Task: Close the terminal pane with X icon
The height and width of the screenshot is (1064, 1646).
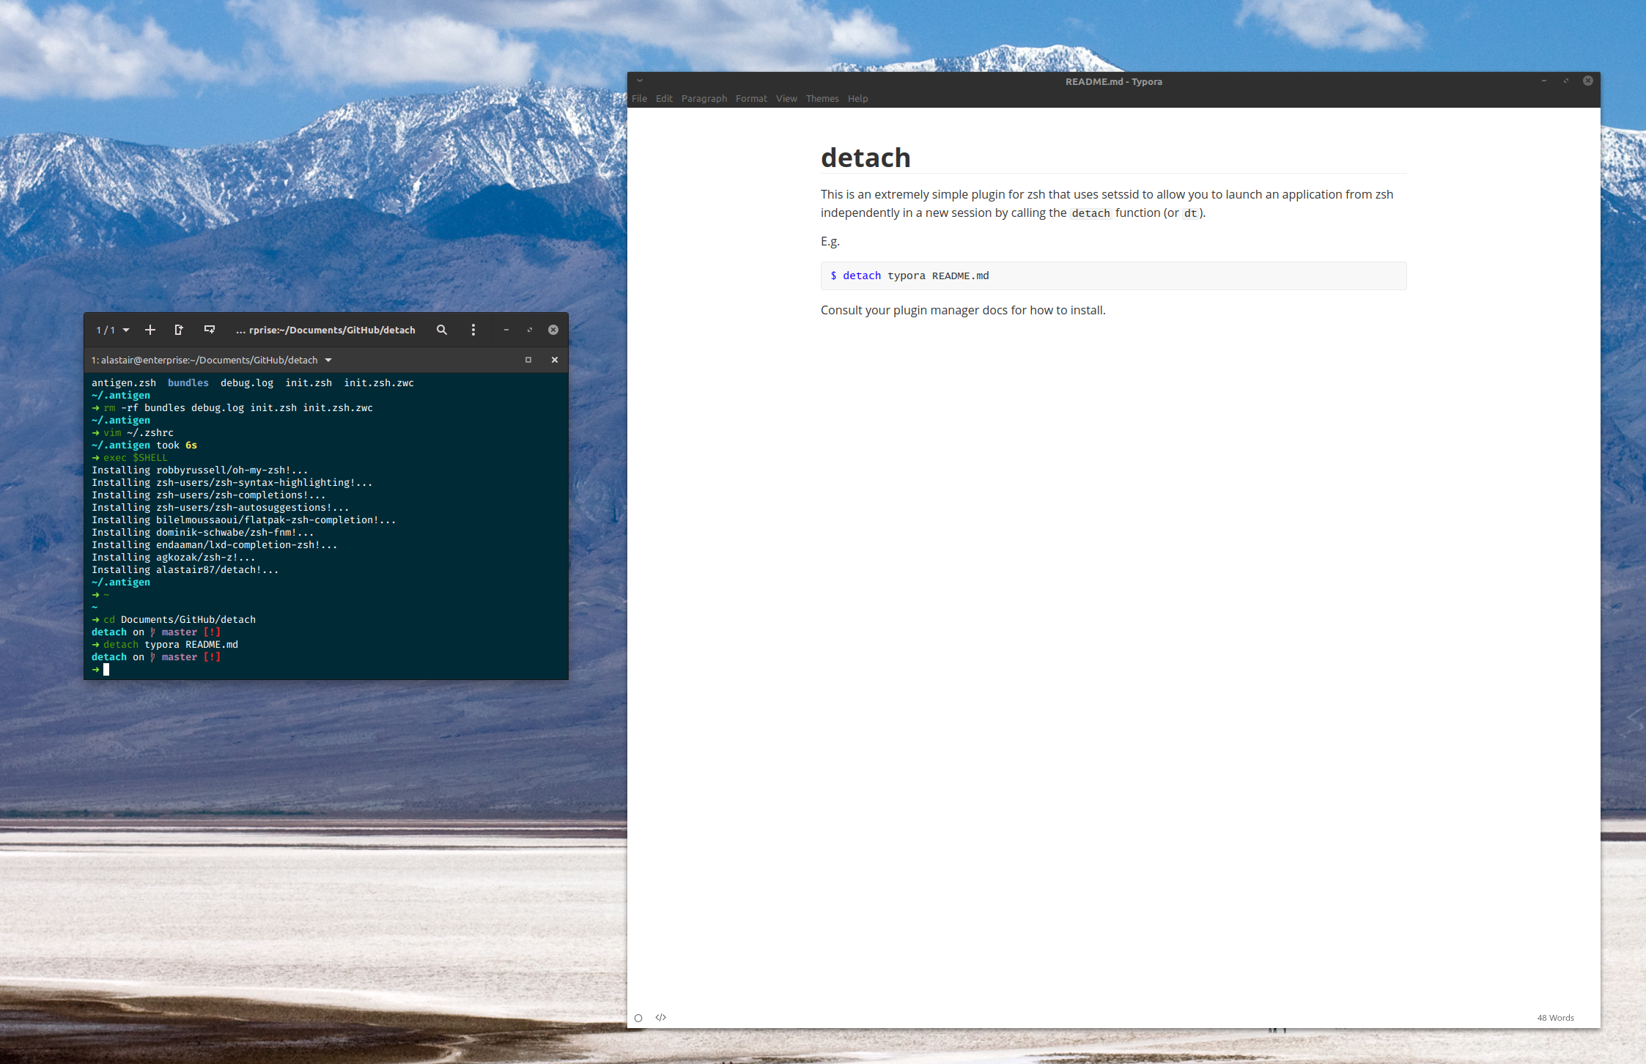Action: [555, 360]
